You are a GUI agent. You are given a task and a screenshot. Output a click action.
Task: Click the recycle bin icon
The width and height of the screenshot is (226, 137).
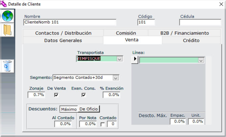point(7,66)
